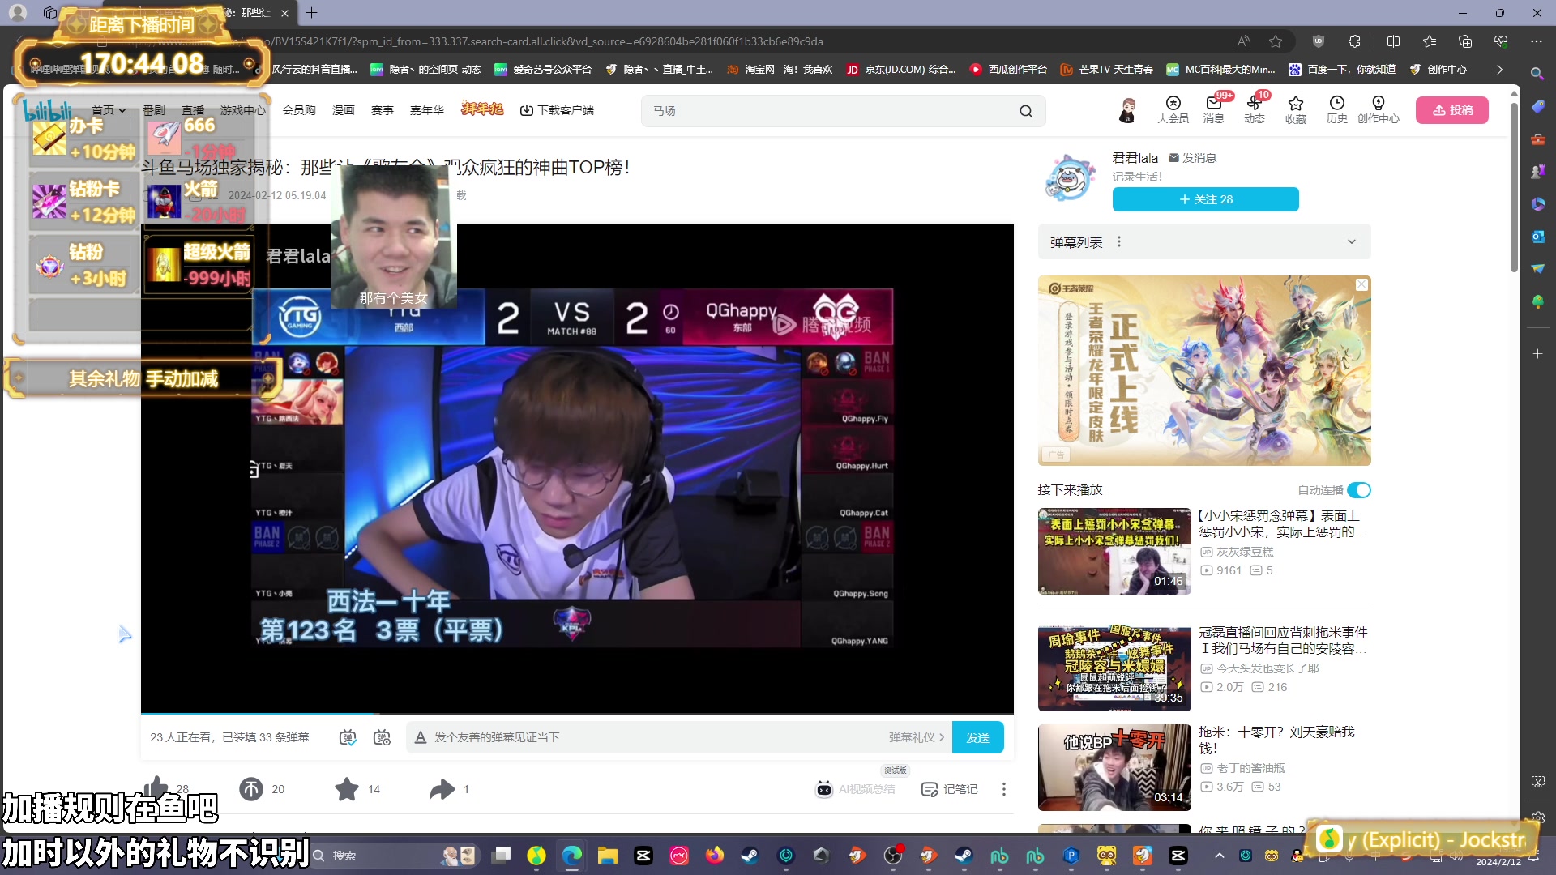Click the 投稿 upload button
Viewport: 1556px width, 875px height.
(x=1451, y=110)
